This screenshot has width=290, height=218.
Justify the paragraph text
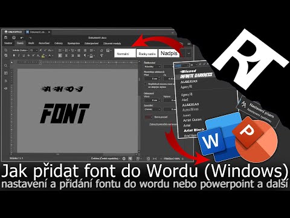[79, 56]
